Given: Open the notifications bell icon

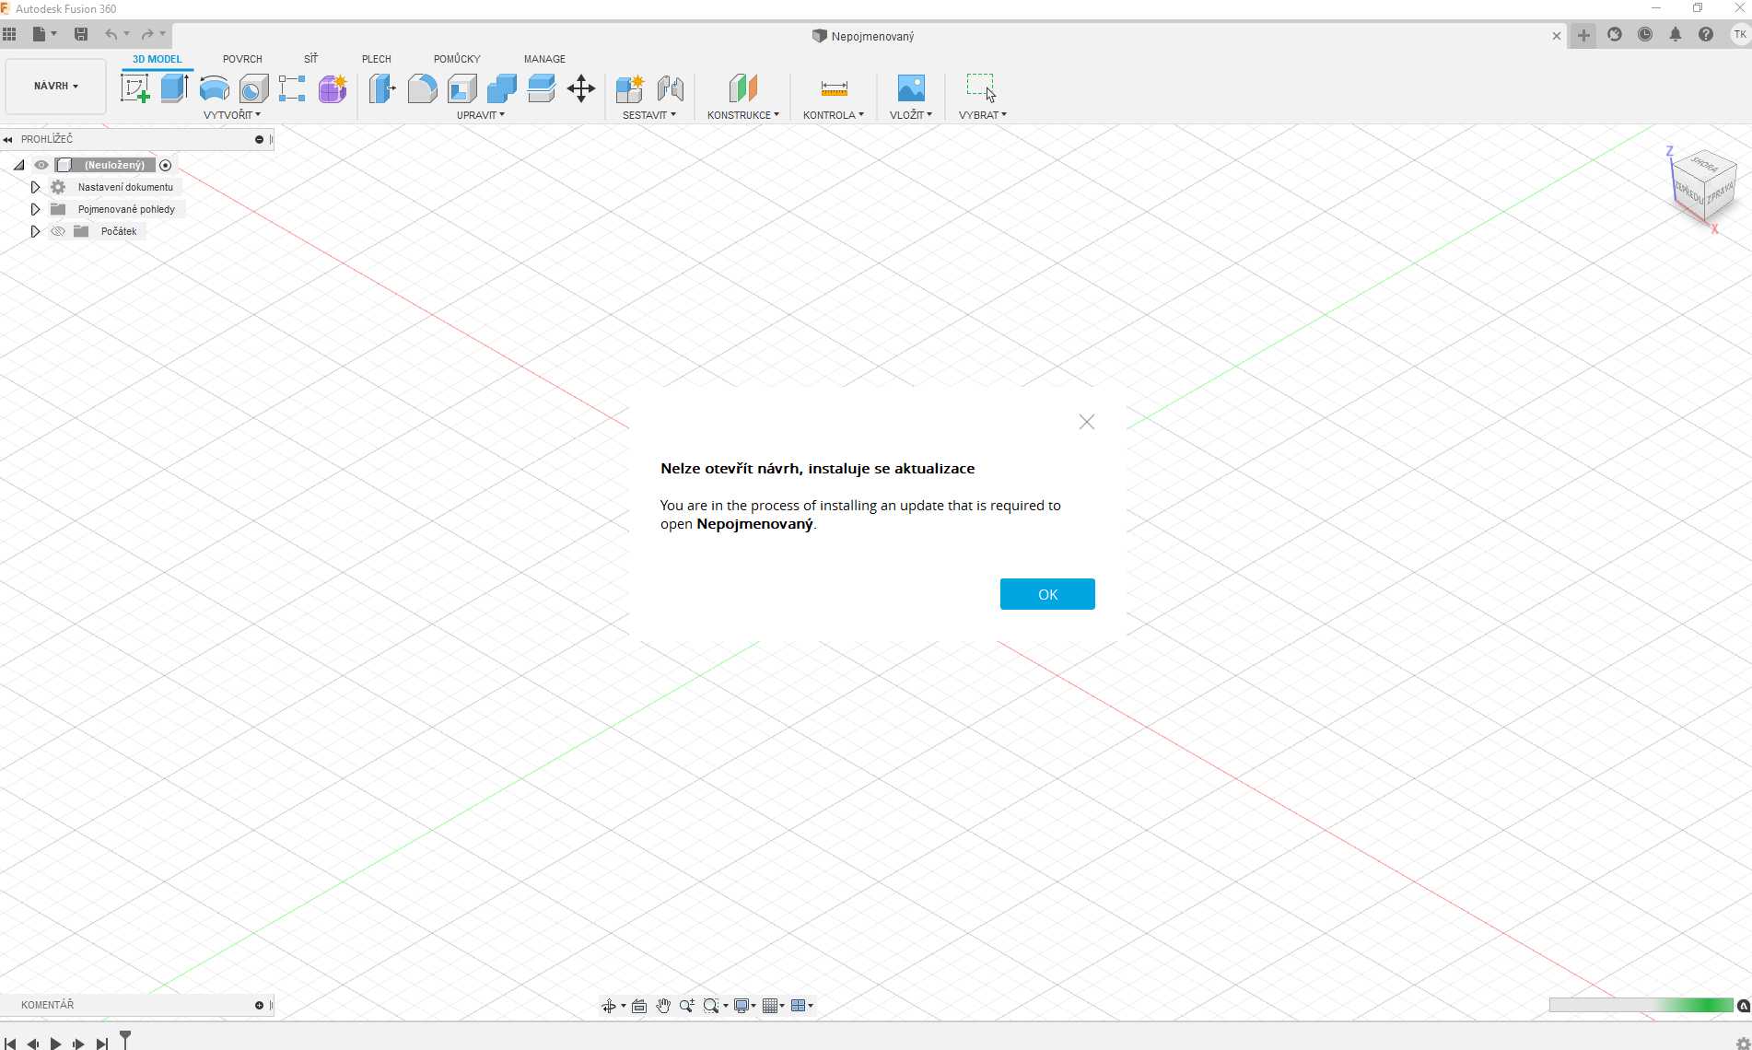Looking at the screenshot, I should (x=1675, y=35).
